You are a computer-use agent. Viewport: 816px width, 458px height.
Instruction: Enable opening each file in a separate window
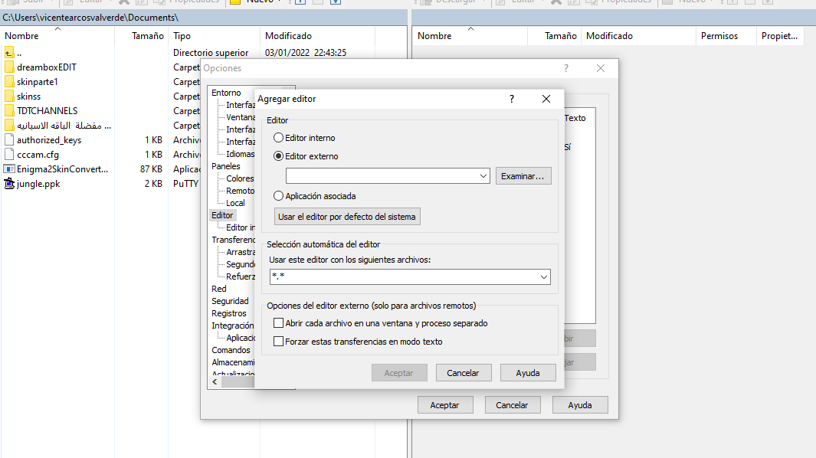point(279,323)
